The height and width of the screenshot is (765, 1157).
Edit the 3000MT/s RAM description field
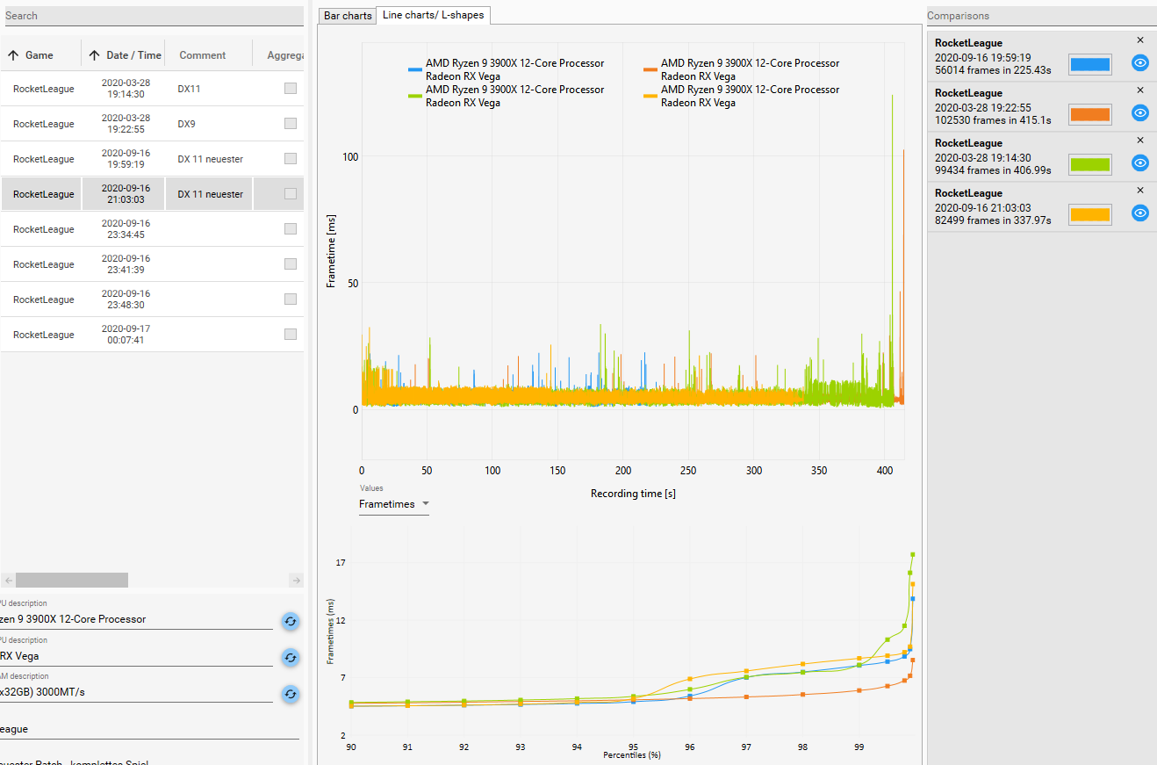point(136,692)
